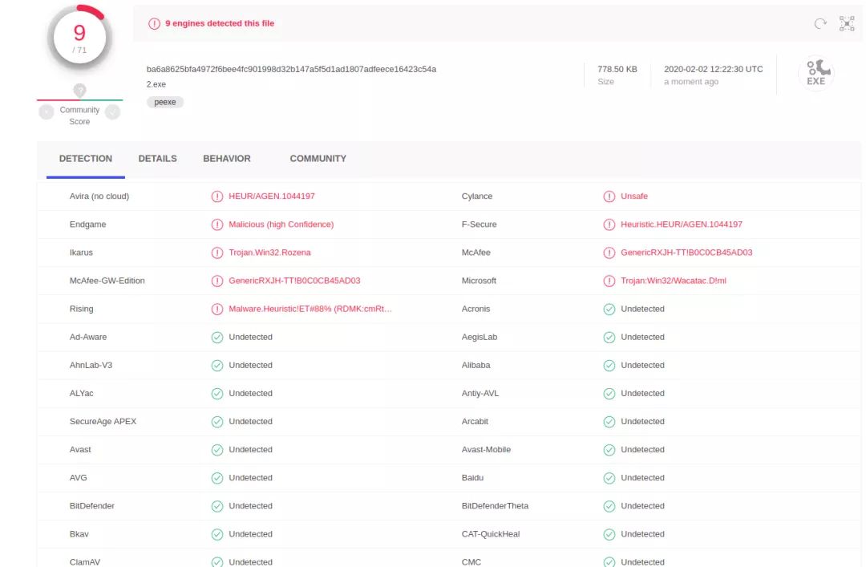Click the Acronis undetected check icon
This screenshot has width=866, height=567.
(609, 309)
